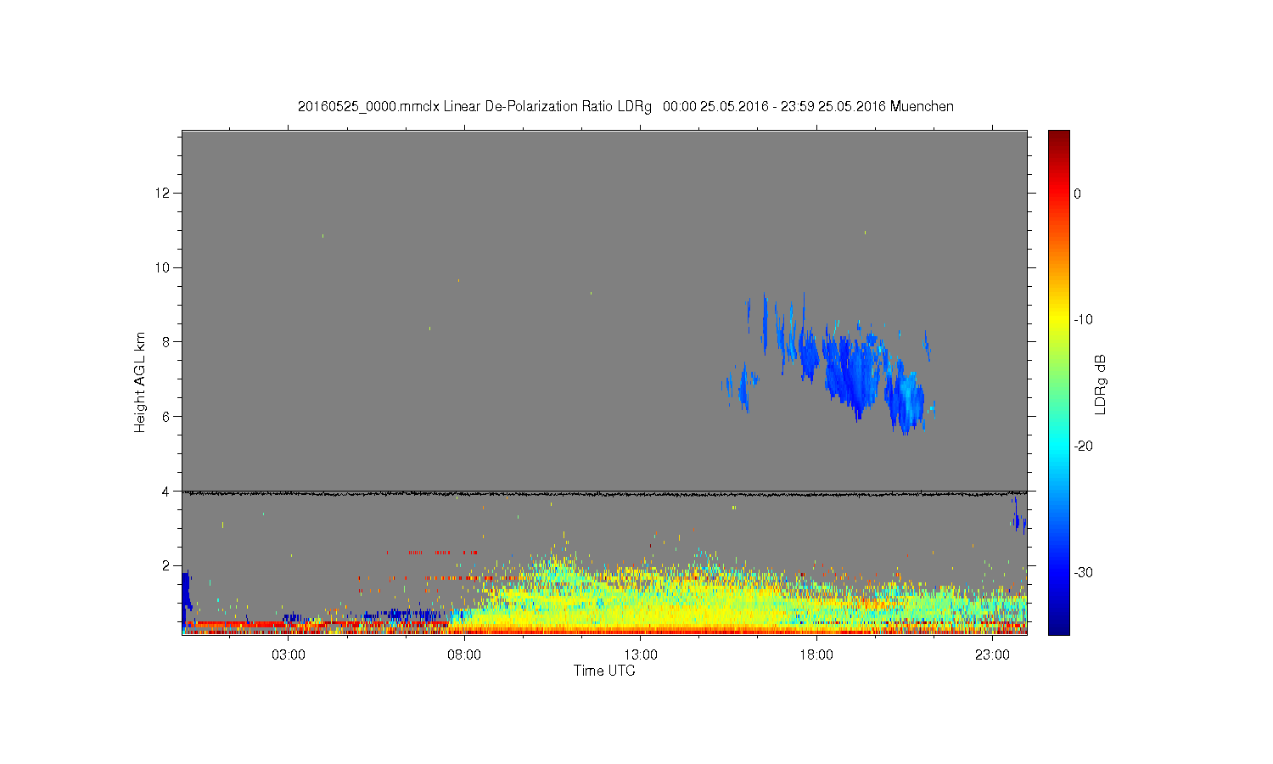The height and width of the screenshot is (764, 1273).
Task: Click the height tick label 8
Action: click(167, 342)
